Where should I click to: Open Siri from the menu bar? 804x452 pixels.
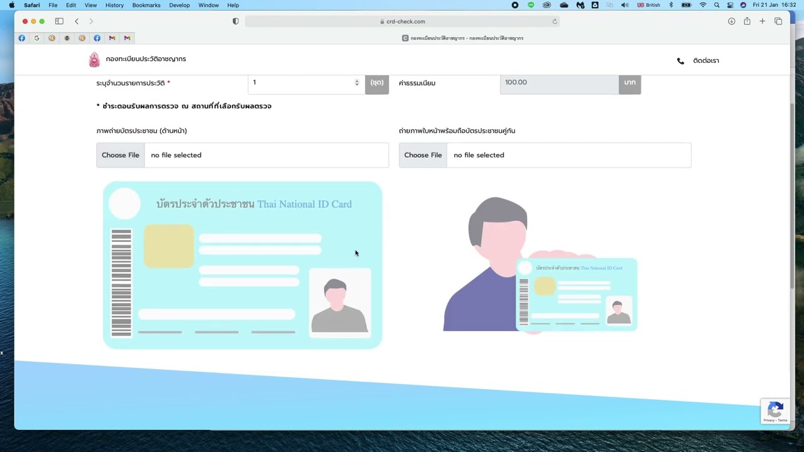pos(743,5)
